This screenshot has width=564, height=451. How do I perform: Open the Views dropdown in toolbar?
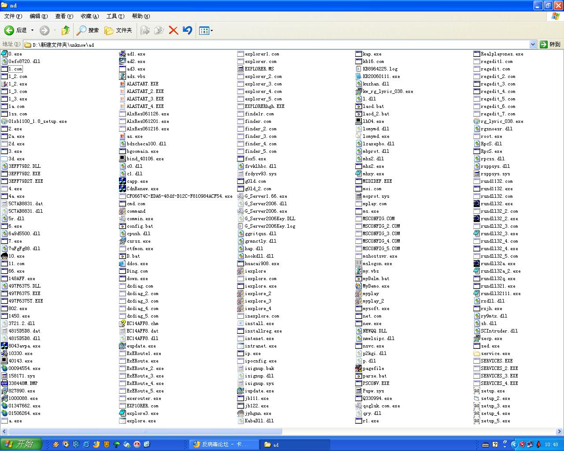click(x=206, y=30)
